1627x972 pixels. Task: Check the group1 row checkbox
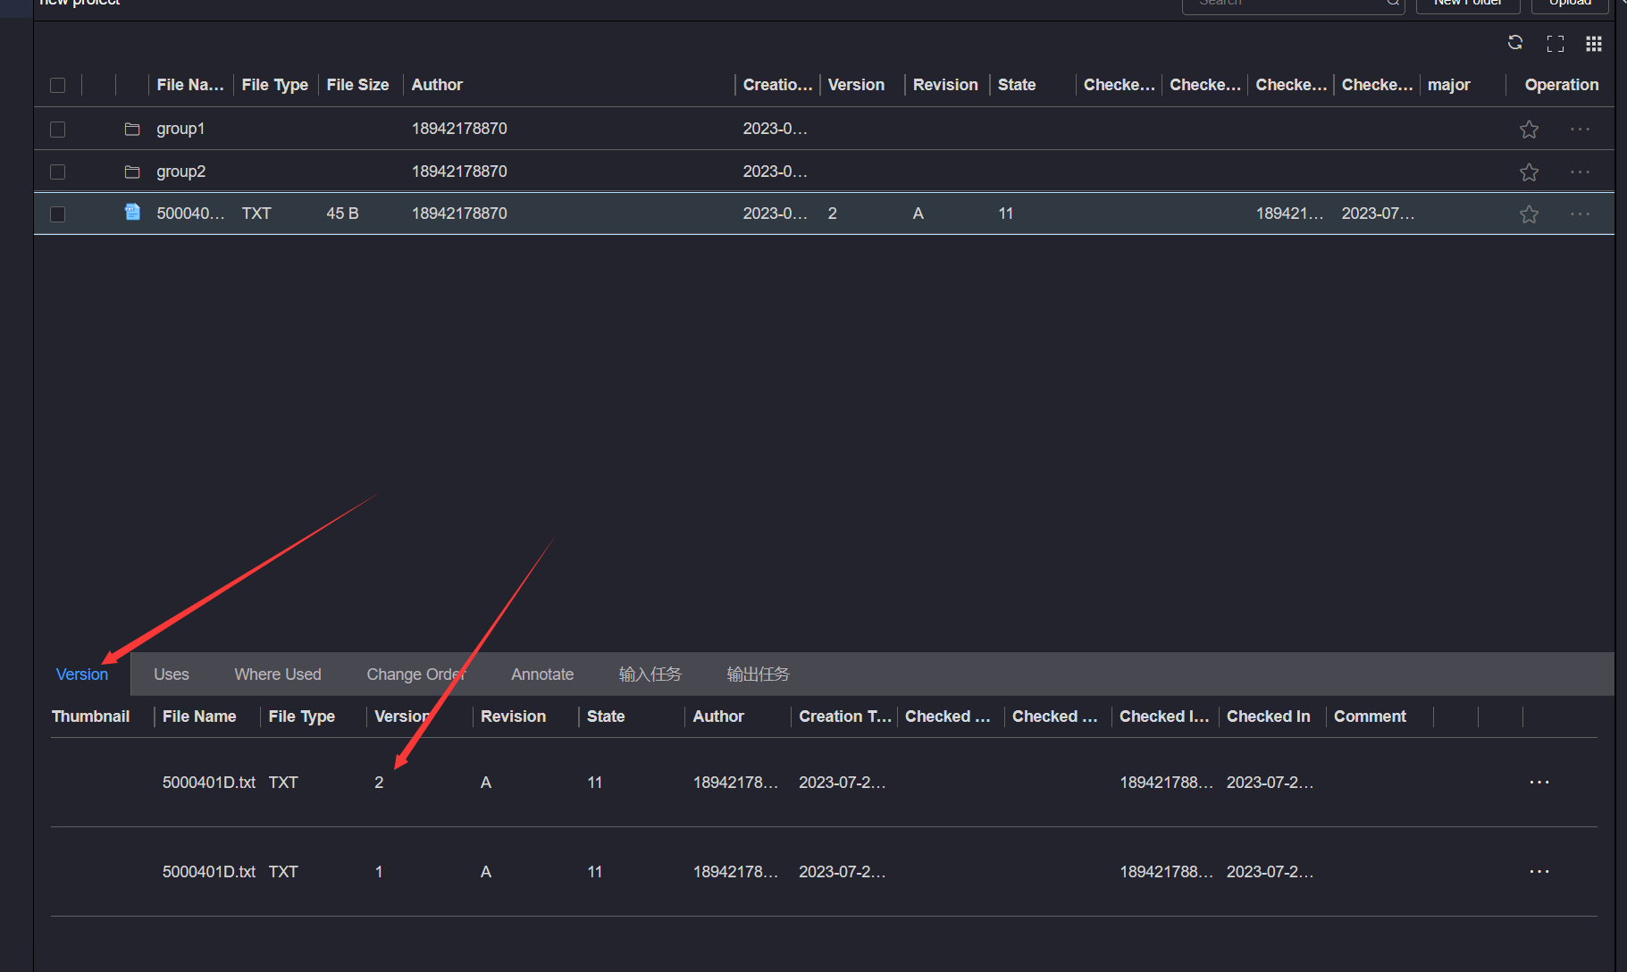(x=58, y=130)
